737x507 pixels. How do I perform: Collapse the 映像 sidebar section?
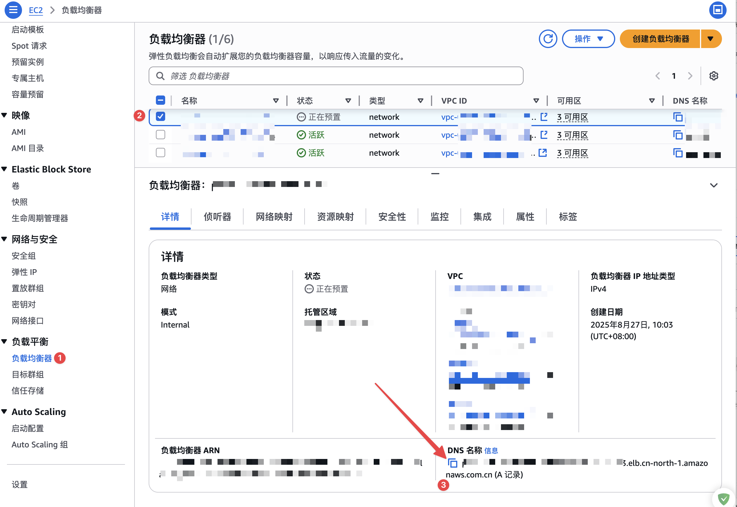coord(4,115)
